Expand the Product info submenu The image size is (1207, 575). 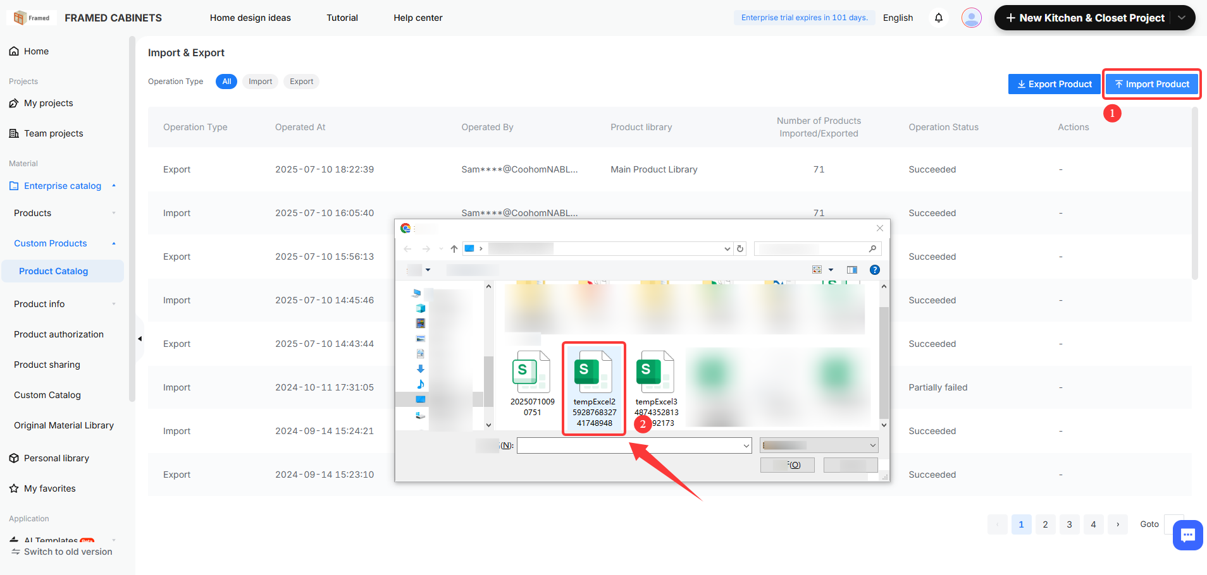pyautogui.click(x=114, y=304)
